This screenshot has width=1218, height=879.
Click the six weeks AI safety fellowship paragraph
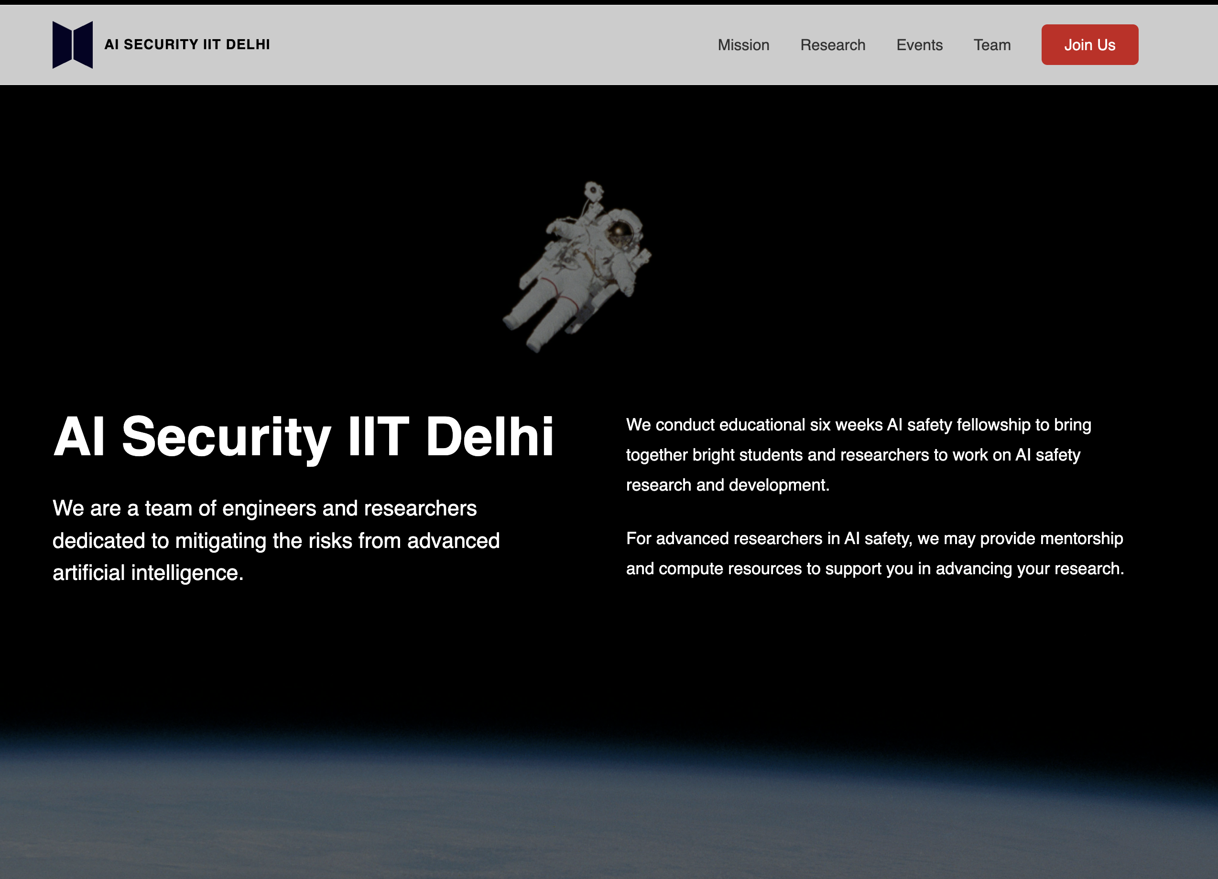pyautogui.click(x=859, y=454)
